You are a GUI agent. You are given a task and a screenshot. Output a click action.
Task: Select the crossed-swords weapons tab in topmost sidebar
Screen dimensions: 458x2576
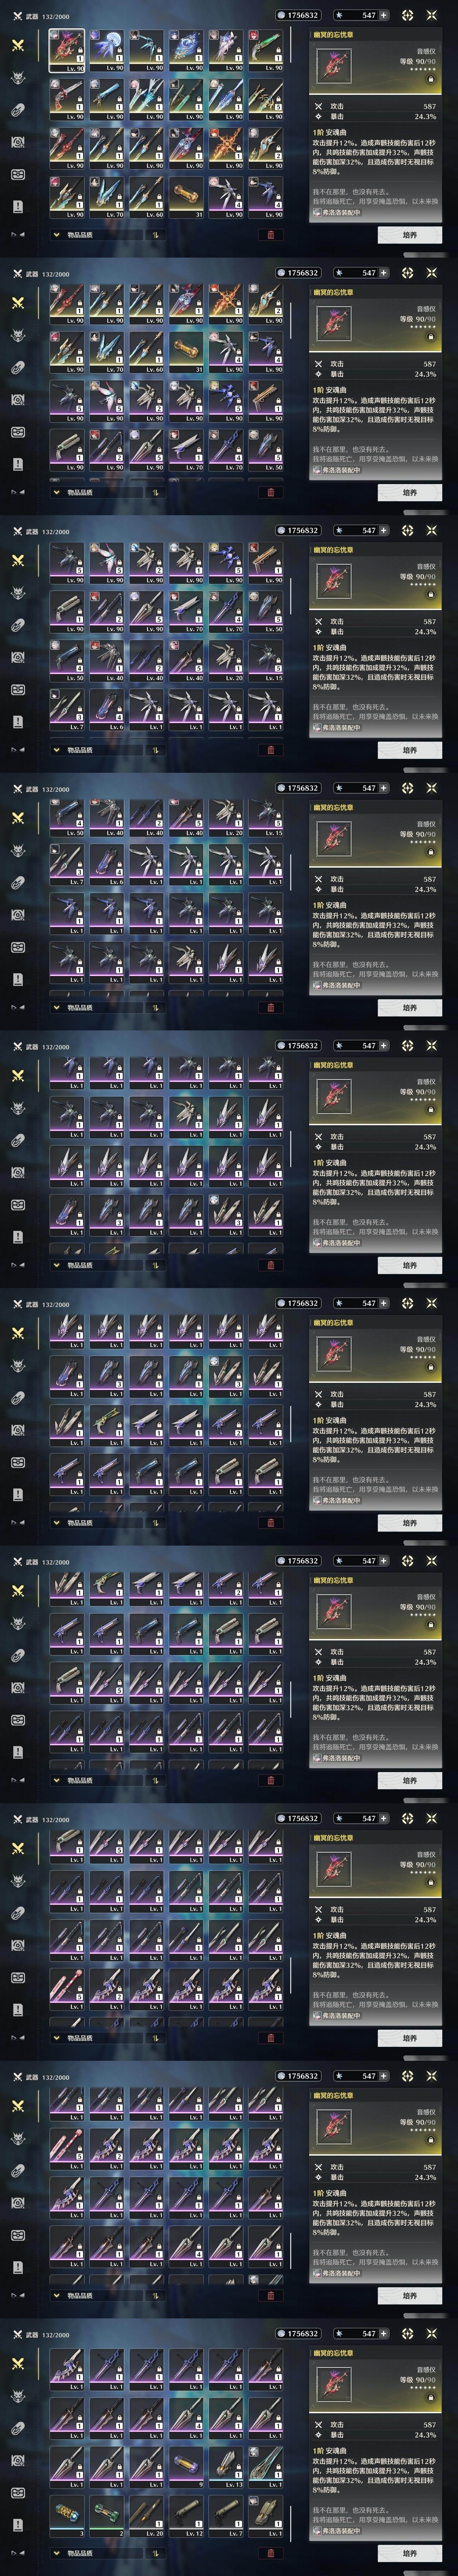[18, 46]
